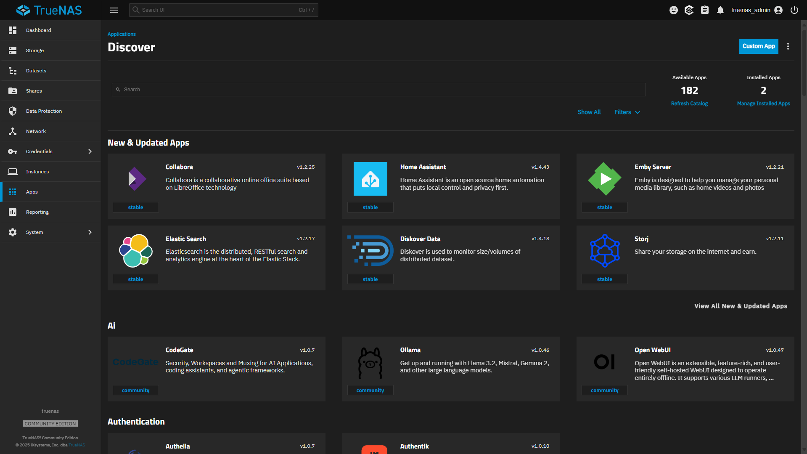Open the Alerts bell icon
The width and height of the screenshot is (807, 454).
(x=720, y=10)
